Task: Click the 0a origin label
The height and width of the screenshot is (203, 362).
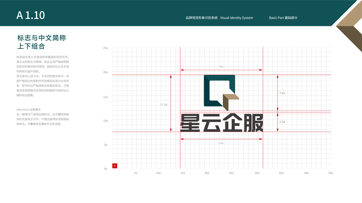Action: (x=105, y=168)
